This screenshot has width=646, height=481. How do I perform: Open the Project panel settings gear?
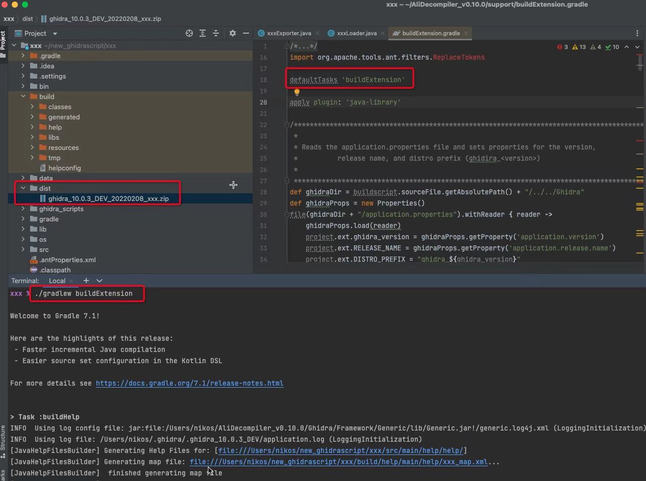[x=233, y=33]
